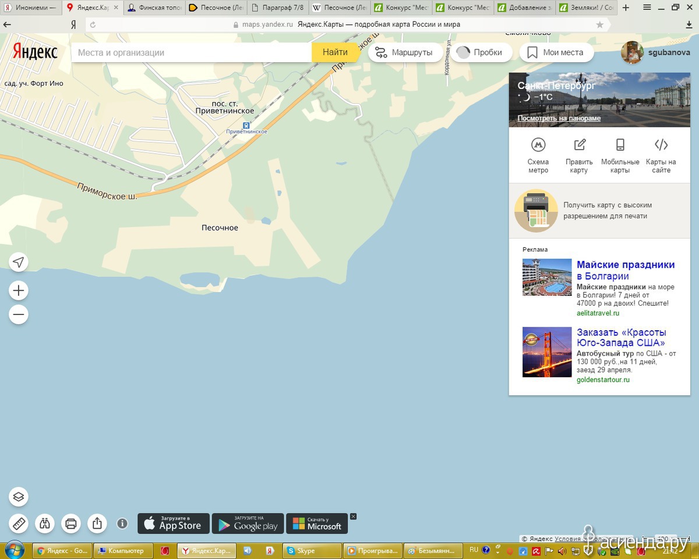Close the app download banner
The width and height of the screenshot is (699, 559).
(353, 516)
